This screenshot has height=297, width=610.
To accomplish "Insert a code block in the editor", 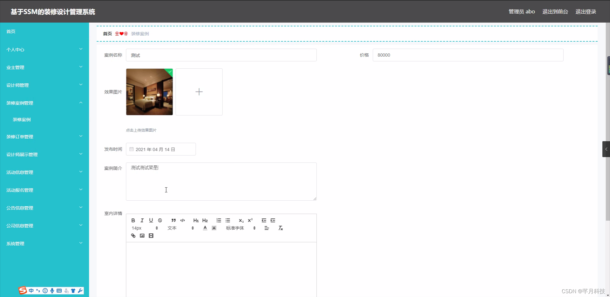I will click(183, 220).
